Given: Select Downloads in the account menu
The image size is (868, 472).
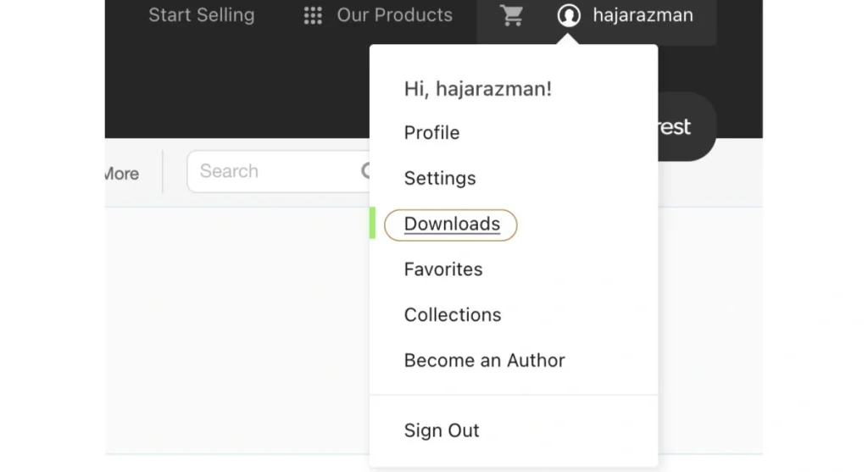Looking at the screenshot, I should click(452, 224).
